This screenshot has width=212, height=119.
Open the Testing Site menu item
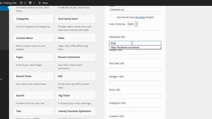click(x=8, y=3)
